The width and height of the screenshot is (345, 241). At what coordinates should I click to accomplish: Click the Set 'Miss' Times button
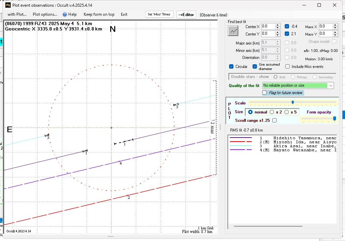159,14
